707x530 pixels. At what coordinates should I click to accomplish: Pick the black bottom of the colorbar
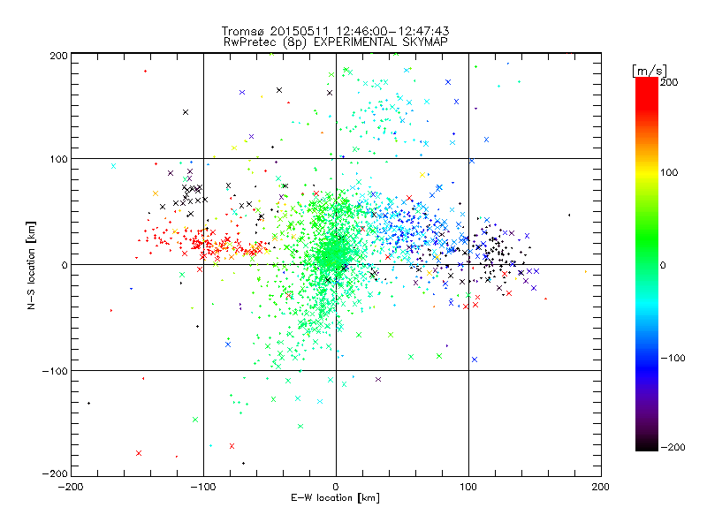click(x=647, y=444)
